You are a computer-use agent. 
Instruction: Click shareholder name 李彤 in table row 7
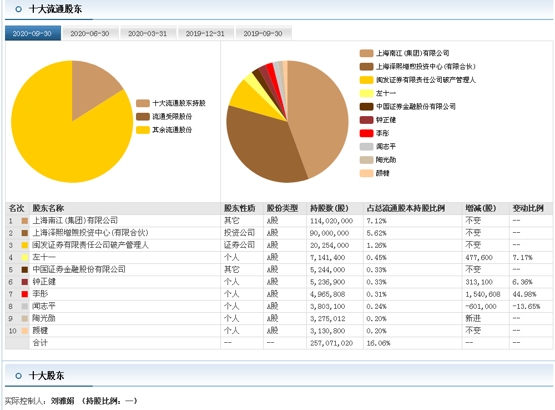pyautogui.click(x=40, y=294)
